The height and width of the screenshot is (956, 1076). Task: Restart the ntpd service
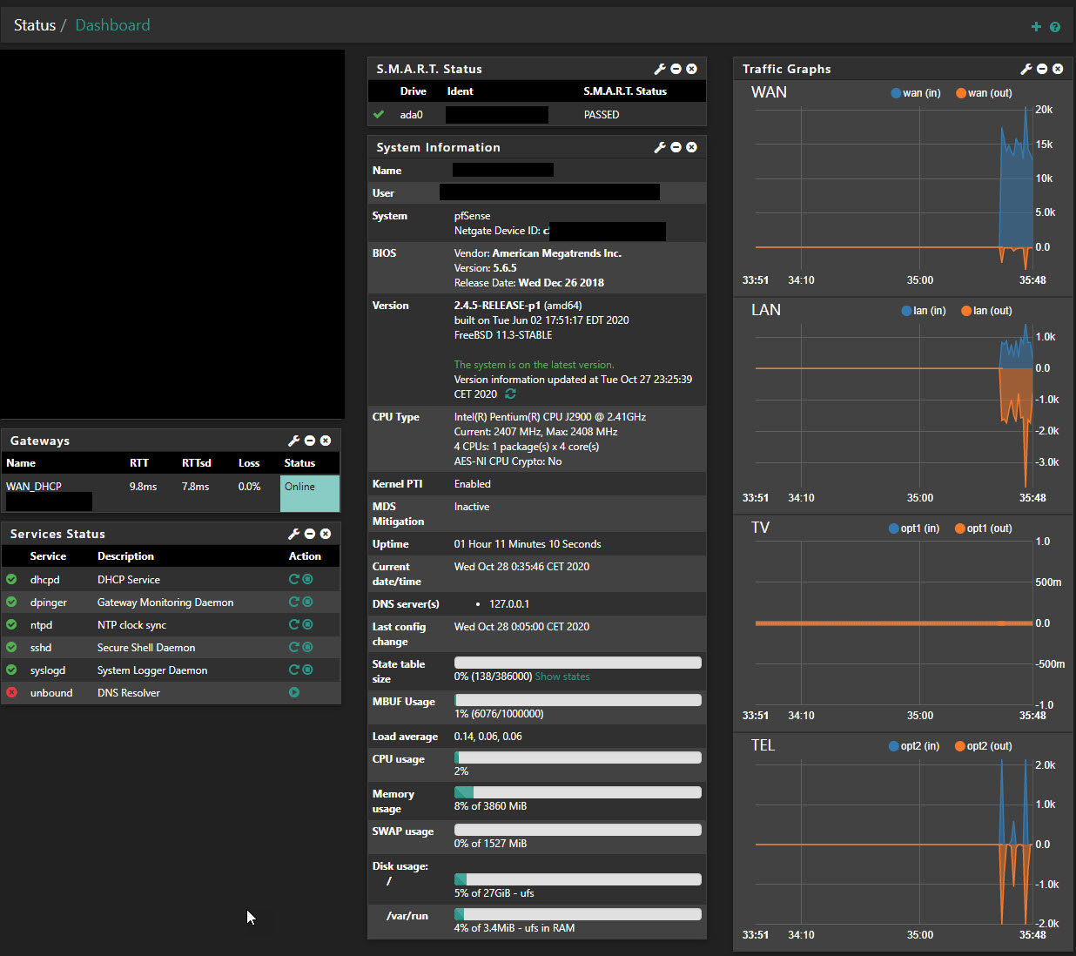pyautogui.click(x=293, y=624)
